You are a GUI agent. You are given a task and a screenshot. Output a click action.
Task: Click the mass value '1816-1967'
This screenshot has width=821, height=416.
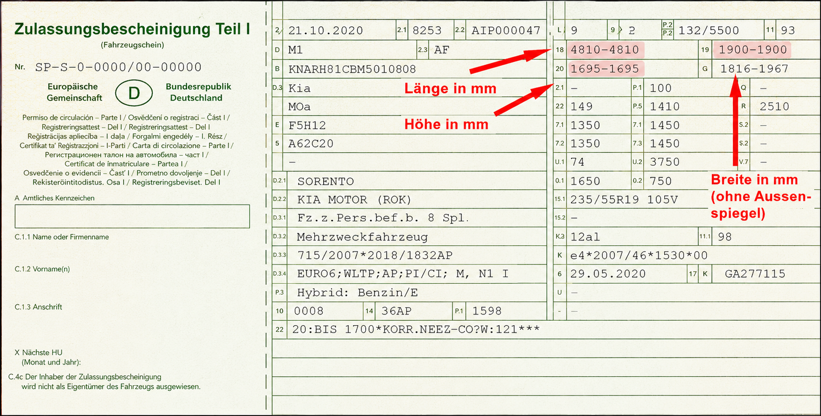tap(754, 69)
